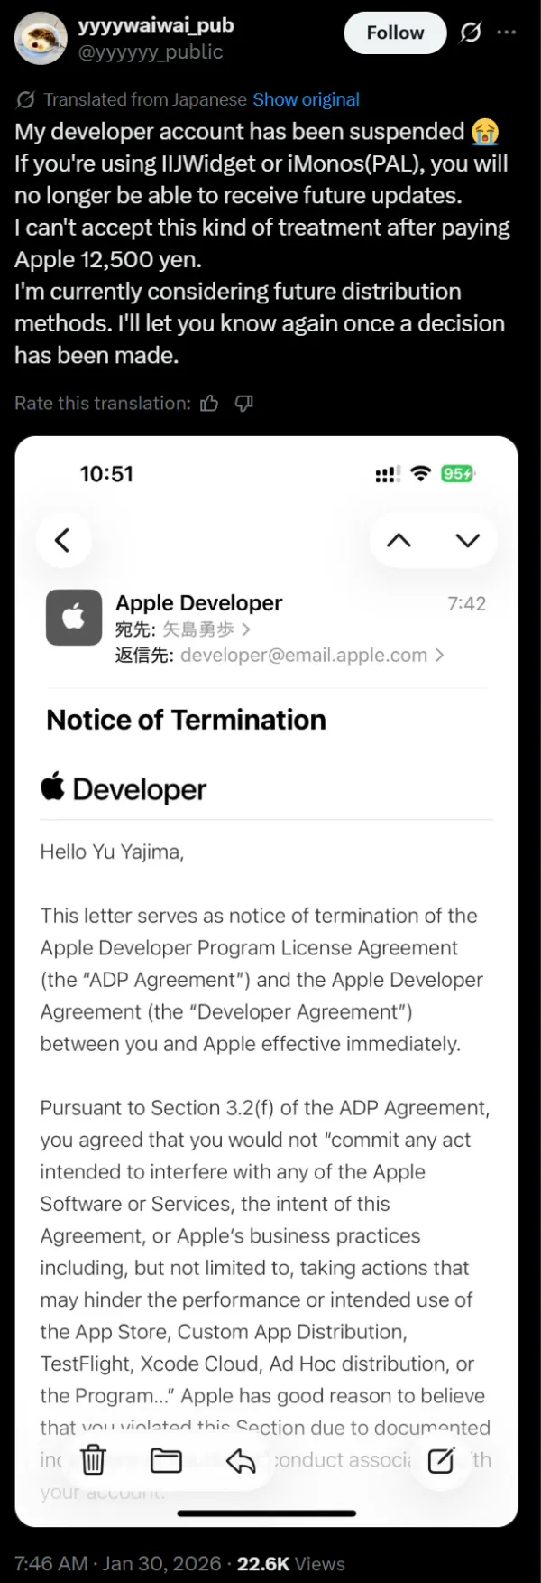Click the Apple Developer sender avatar
Screen dimensions: 541x1583
coord(74,618)
